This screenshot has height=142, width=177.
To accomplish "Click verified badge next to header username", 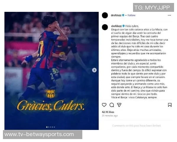I will point(123,15).
